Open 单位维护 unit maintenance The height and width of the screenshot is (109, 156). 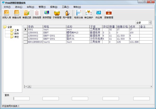pyautogui.click(x=89, y=14)
